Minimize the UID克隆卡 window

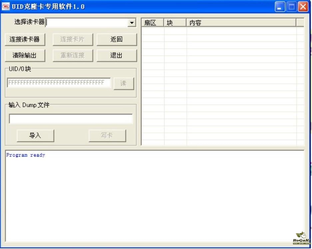(x=280, y=7)
